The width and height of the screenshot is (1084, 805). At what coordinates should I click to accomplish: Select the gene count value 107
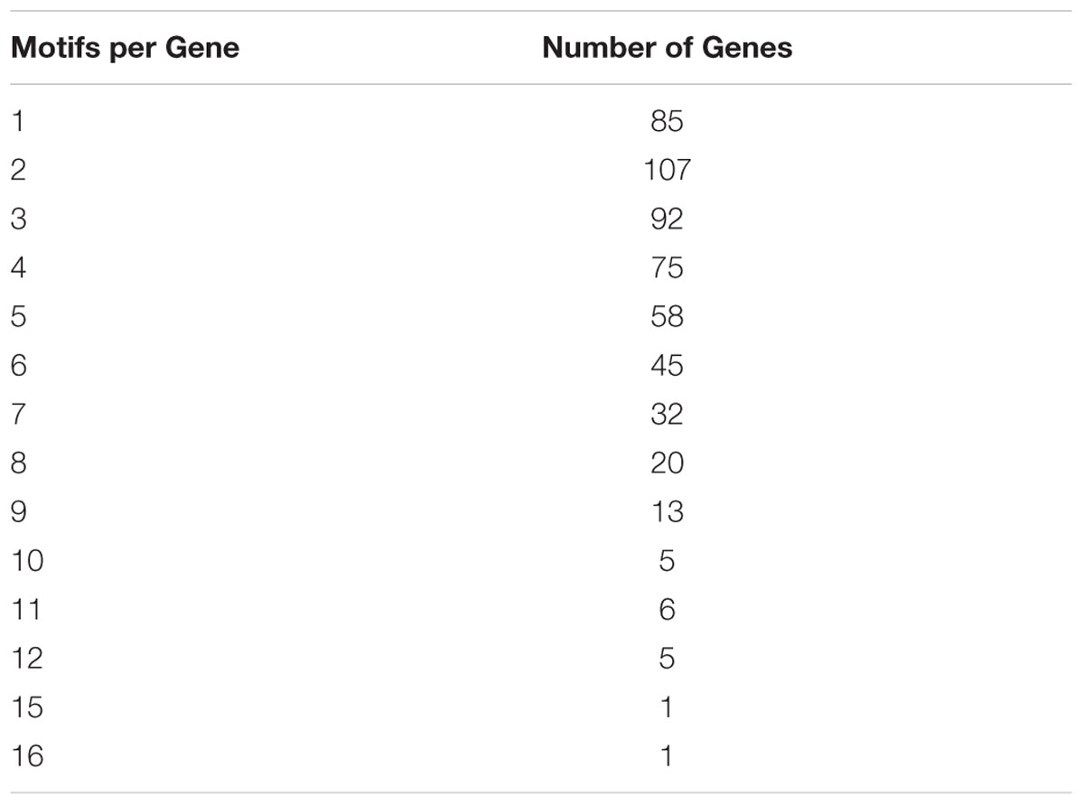point(667,170)
